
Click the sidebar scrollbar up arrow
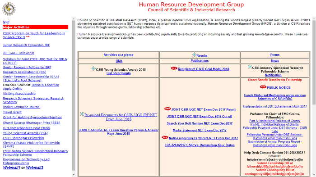(x=74, y=19)
